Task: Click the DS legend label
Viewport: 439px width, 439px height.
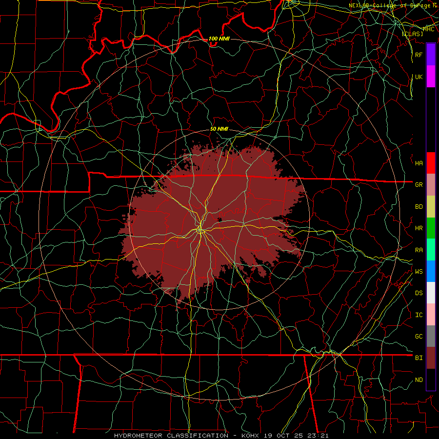Action: tap(419, 293)
